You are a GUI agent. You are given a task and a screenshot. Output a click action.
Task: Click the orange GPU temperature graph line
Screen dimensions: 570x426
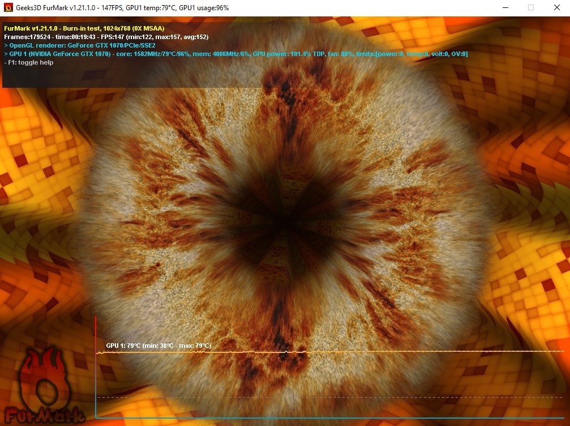pos(330,352)
